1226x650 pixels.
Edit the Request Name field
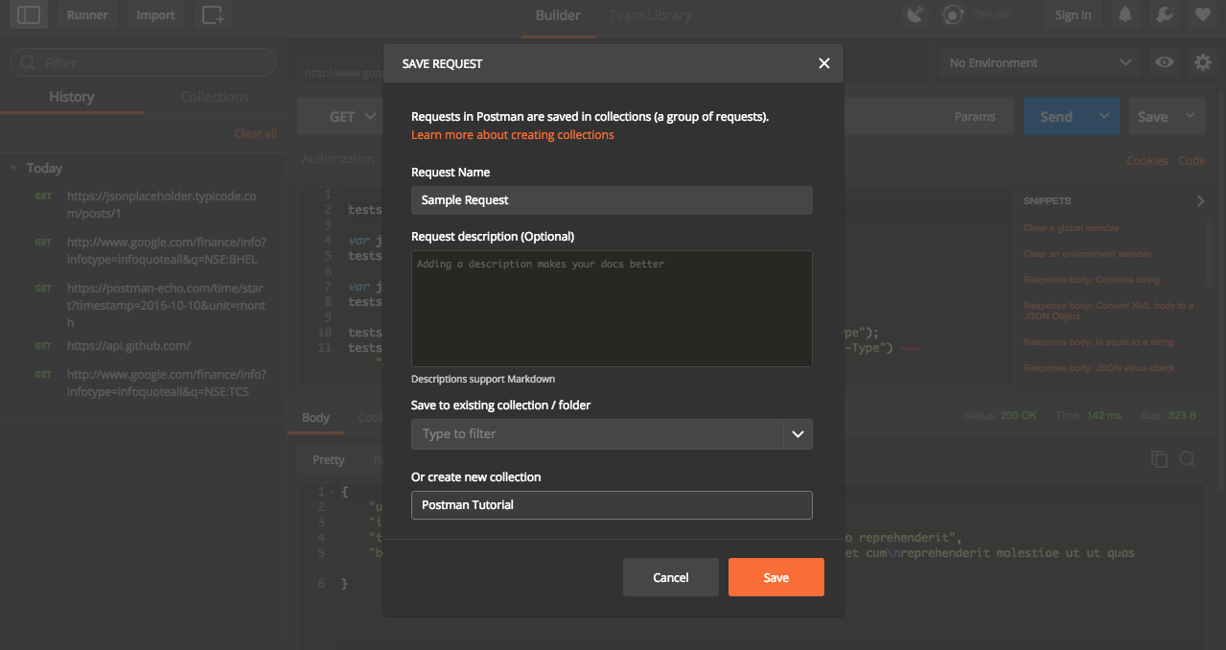click(x=612, y=200)
